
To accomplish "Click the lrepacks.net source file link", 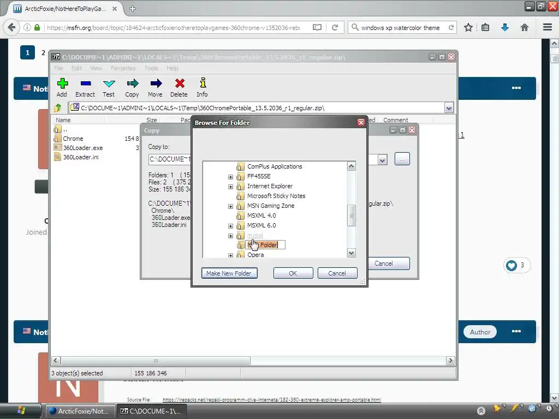I will [x=272, y=400].
